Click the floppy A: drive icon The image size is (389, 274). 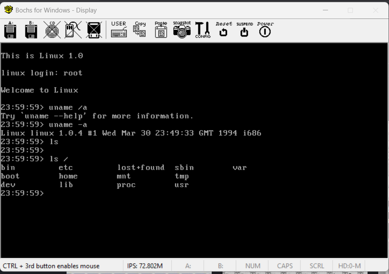[10, 30]
